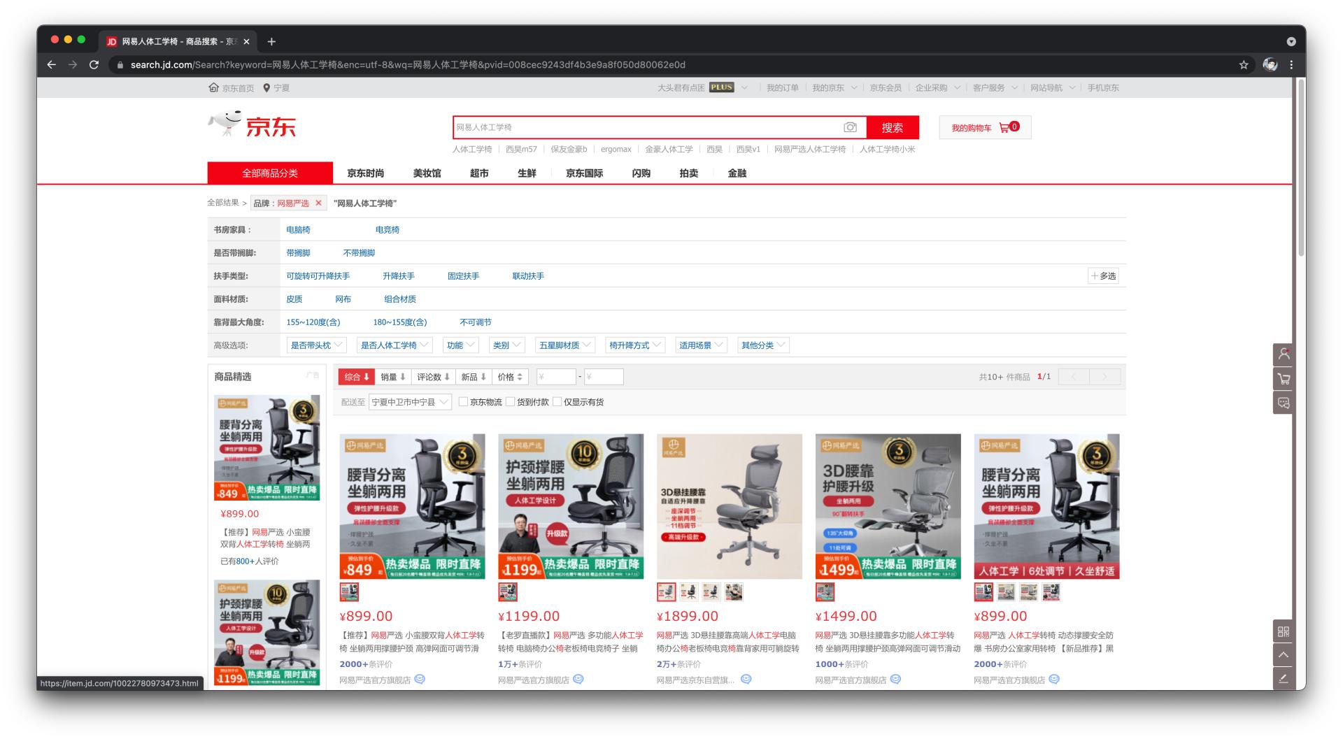The height and width of the screenshot is (739, 1343).
Task: Chat with seller of ¥899 小蛮腰 chair
Action: [x=420, y=679]
